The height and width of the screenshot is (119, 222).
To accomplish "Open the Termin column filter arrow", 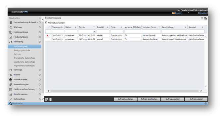I will pyautogui.click(x=94, y=27).
